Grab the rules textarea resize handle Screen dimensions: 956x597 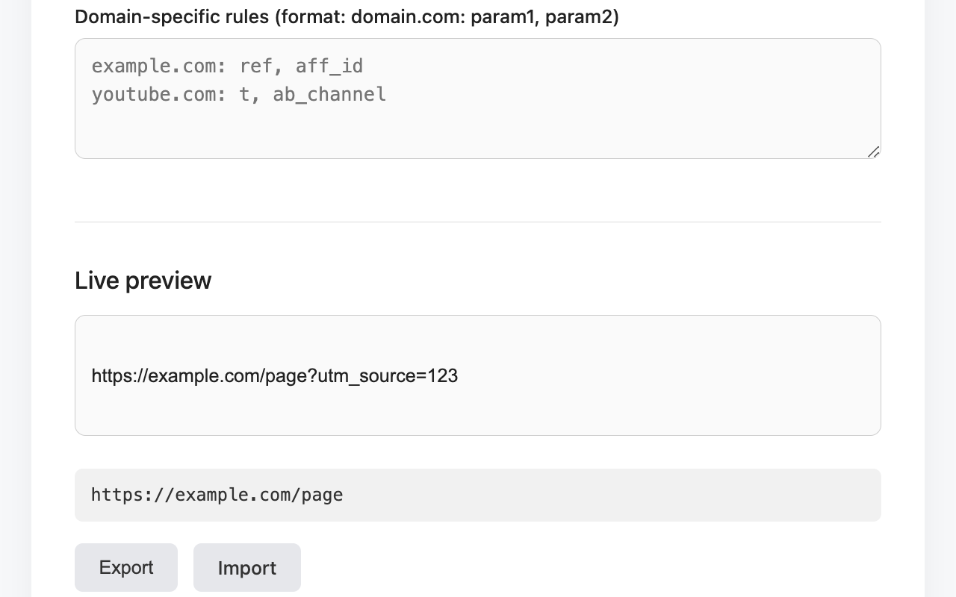coord(873,151)
